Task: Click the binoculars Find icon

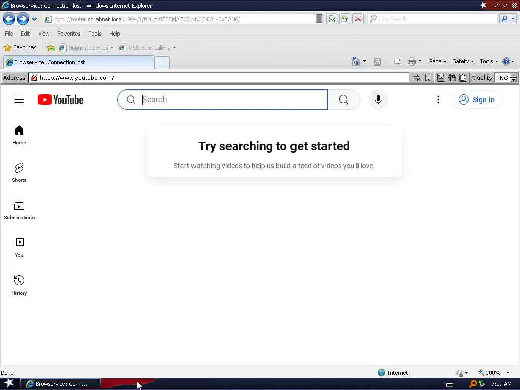Action: pos(452,78)
